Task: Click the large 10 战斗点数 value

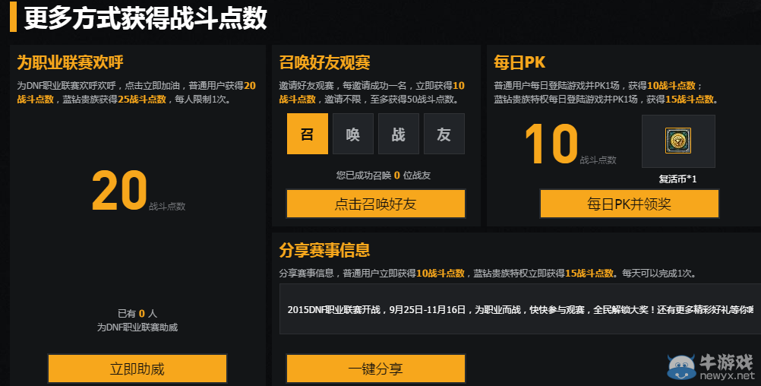Action: pos(551,144)
